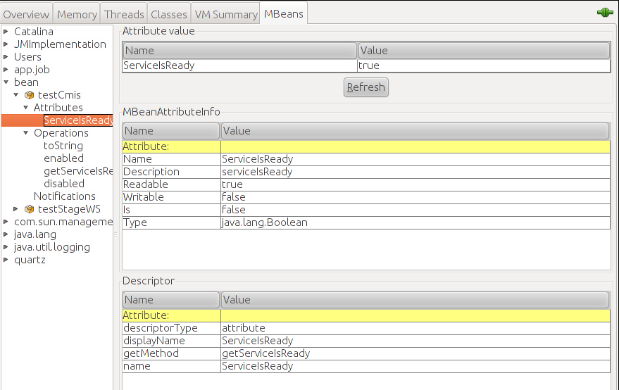Open the Memory tab
Viewport: 619px width, 390px height.
[x=77, y=14]
